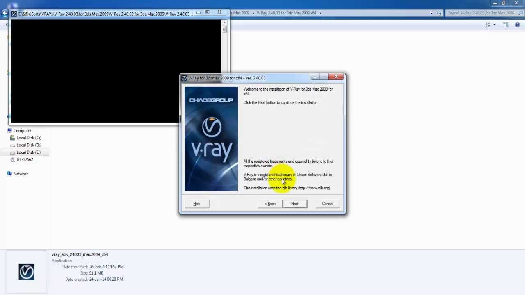Image resolution: width=525 pixels, height=295 pixels.
Task: Click date created value 24-Jan-14 06:28 PM
Action: click(106, 279)
